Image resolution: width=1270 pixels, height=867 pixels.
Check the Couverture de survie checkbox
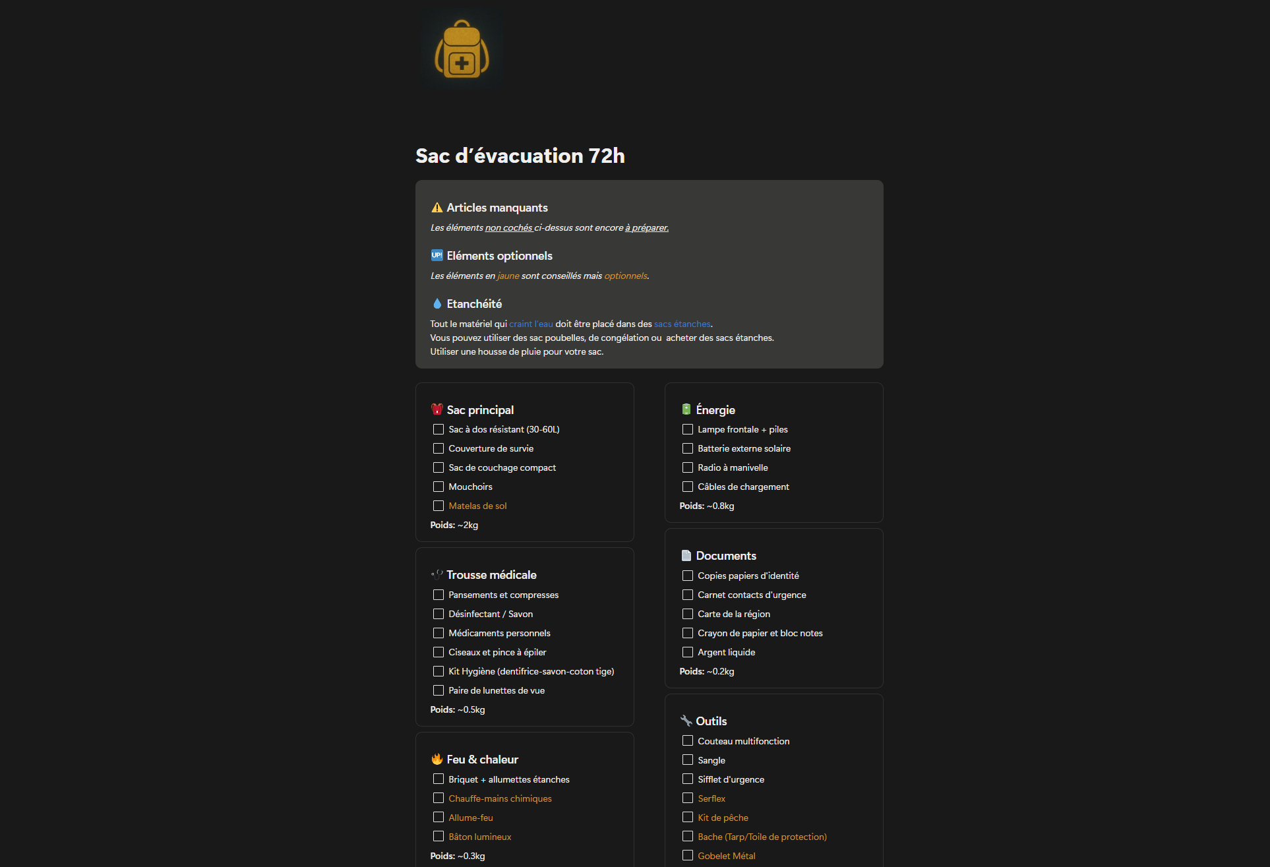pyautogui.click(x=438, y=448)
